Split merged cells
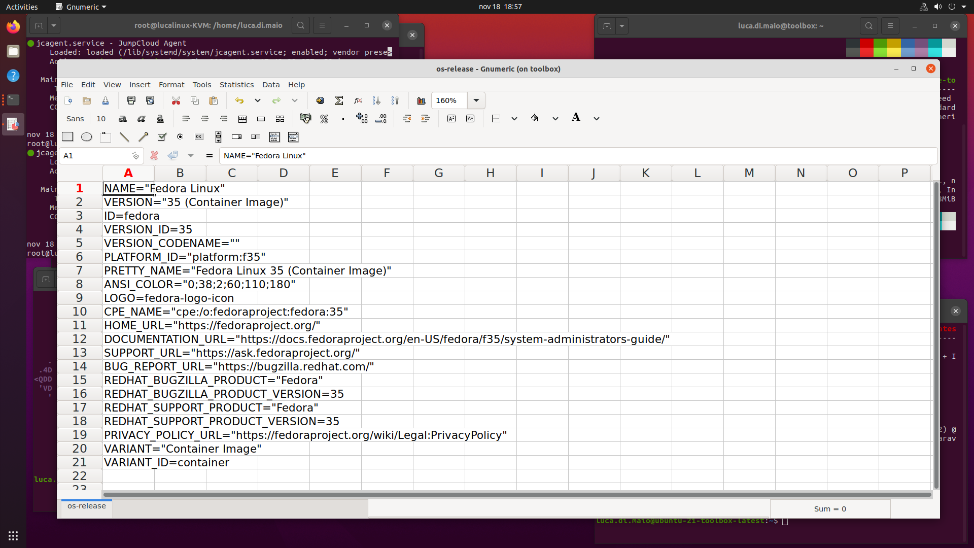Viewport: 974px width, 548px height. pos(280,119)
